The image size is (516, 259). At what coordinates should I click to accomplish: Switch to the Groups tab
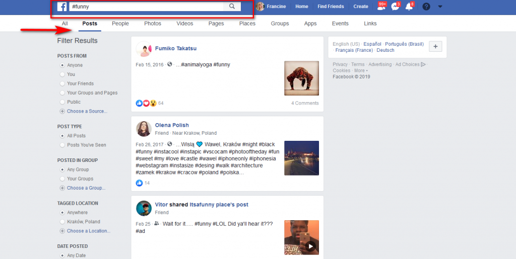pyautogui.click(x=280, y=24)
